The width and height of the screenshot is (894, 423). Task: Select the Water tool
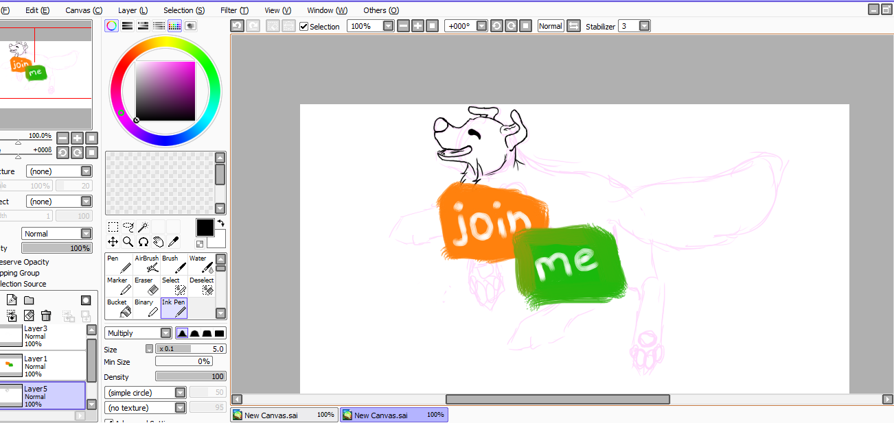pos(201,264)
